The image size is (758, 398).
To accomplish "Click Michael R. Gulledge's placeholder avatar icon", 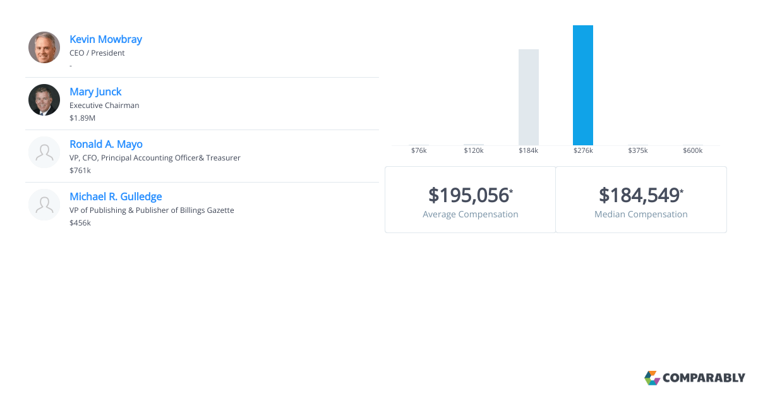I will pos(44,205).
